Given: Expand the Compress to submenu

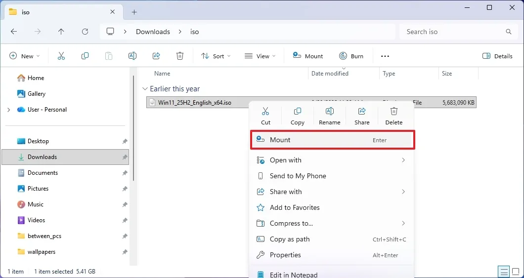Looking at the screenshot, I should 403,223.
